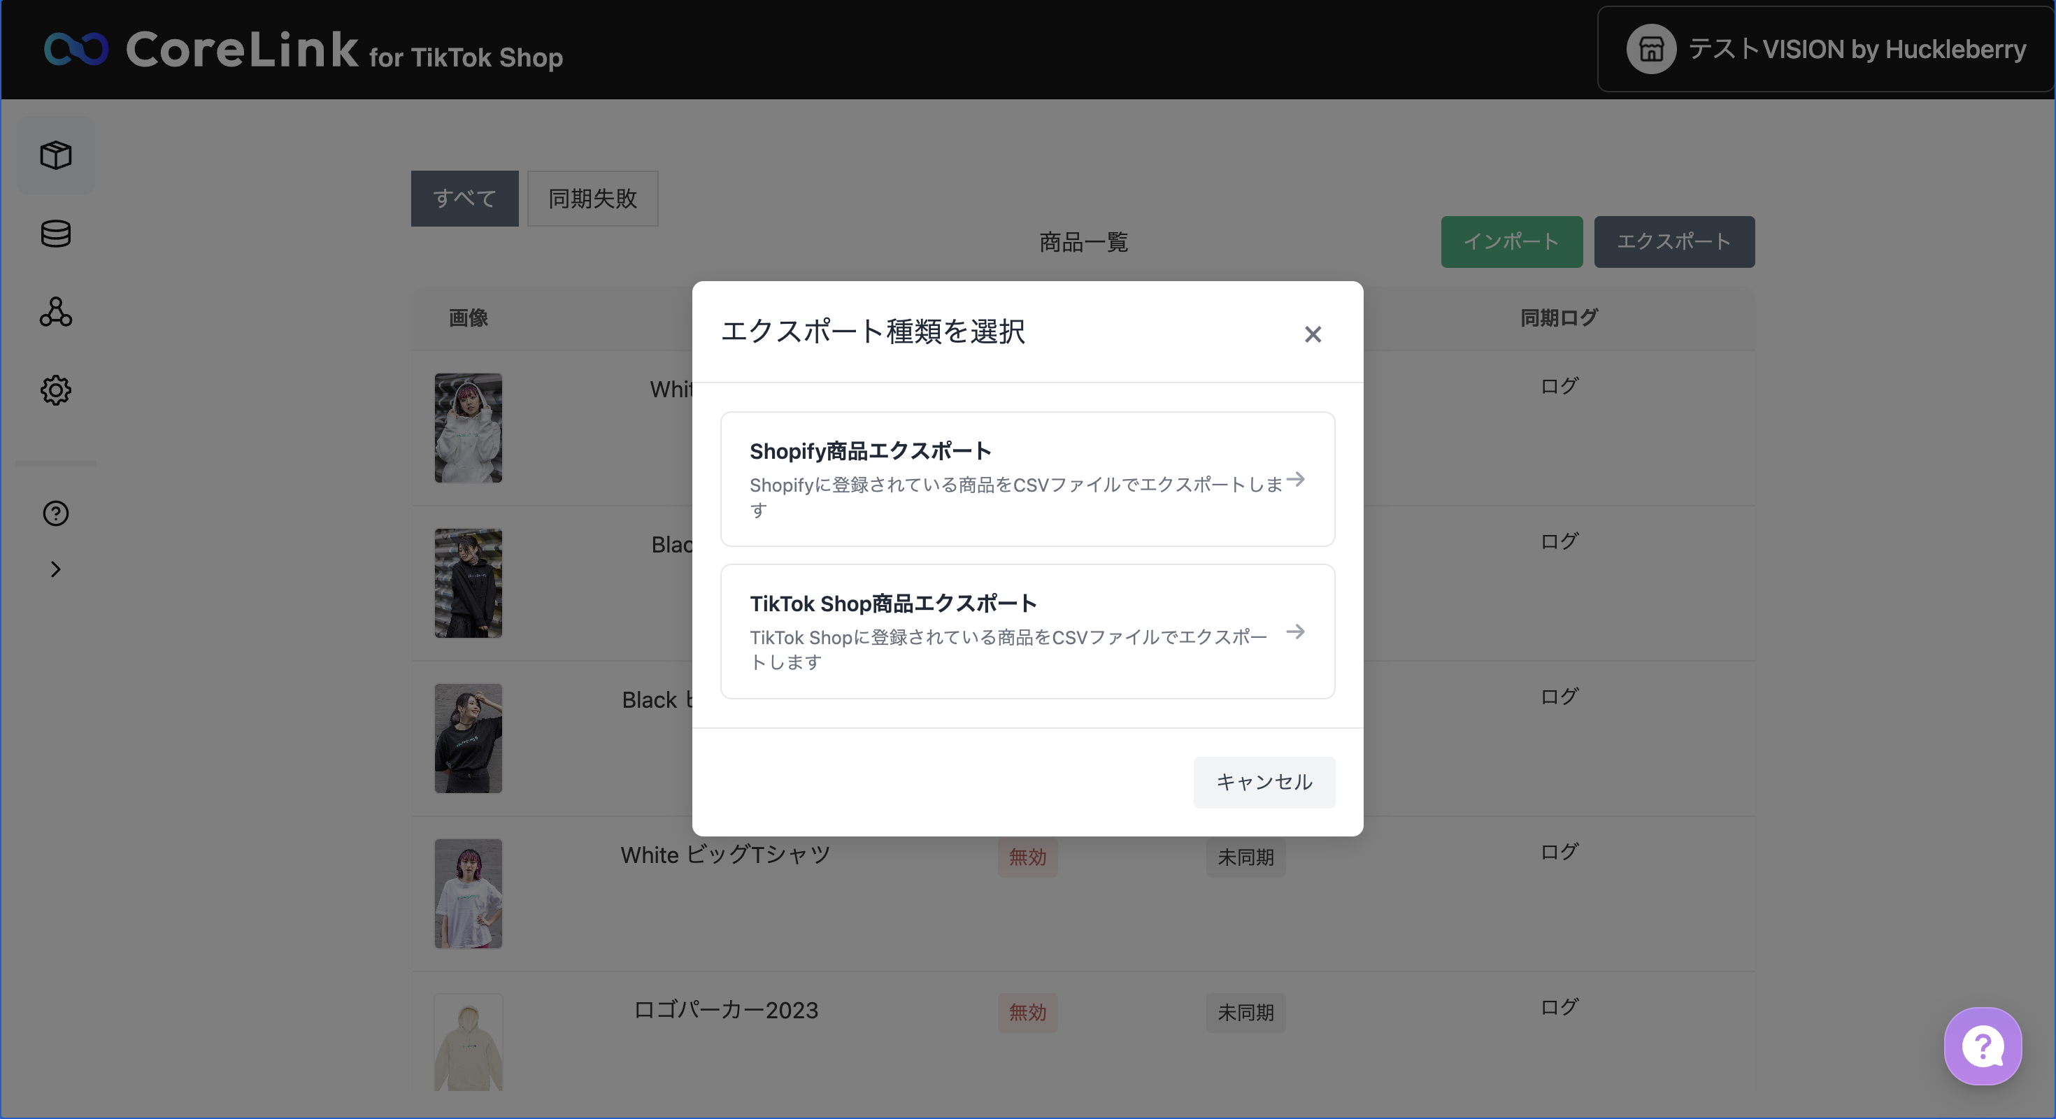The width and height of the screenshot is (2056, 1119).
Task: Open ログ link for White ビッグTシャツ
Action: pos(1558,852)
